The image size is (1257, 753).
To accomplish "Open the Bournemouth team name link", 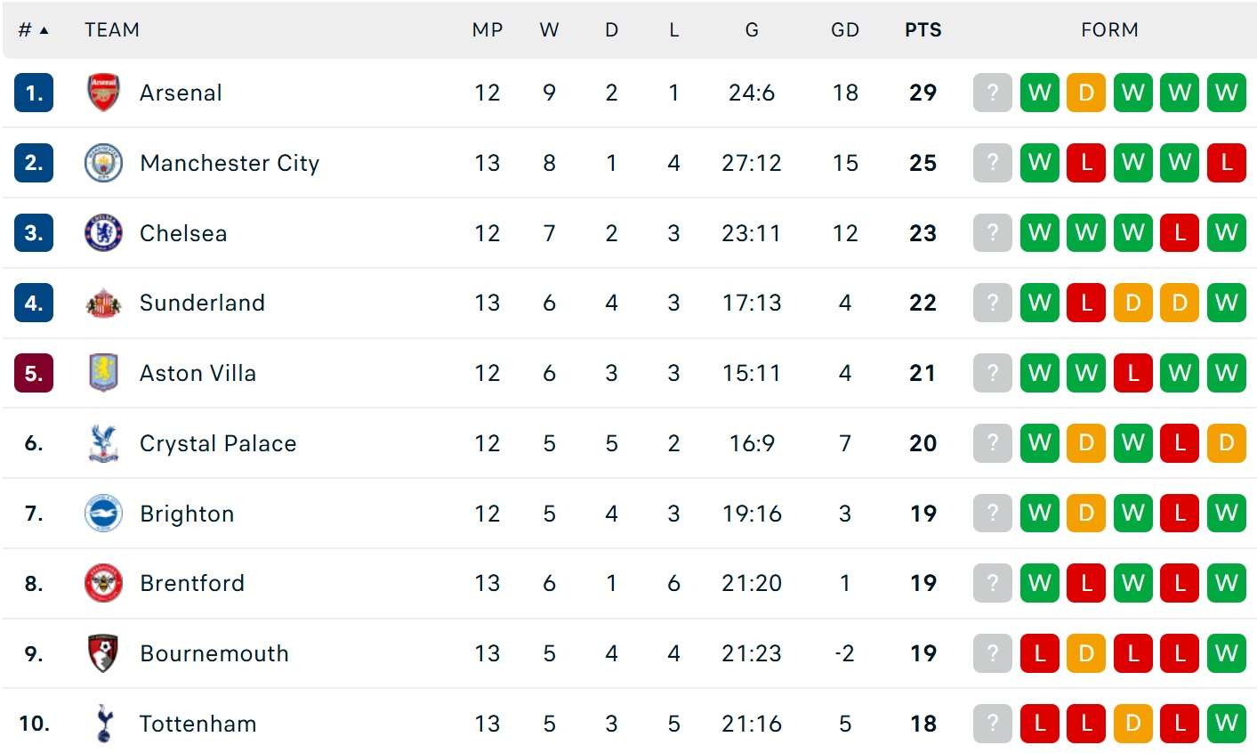I will pyautogui.click(x=214, y=654).
